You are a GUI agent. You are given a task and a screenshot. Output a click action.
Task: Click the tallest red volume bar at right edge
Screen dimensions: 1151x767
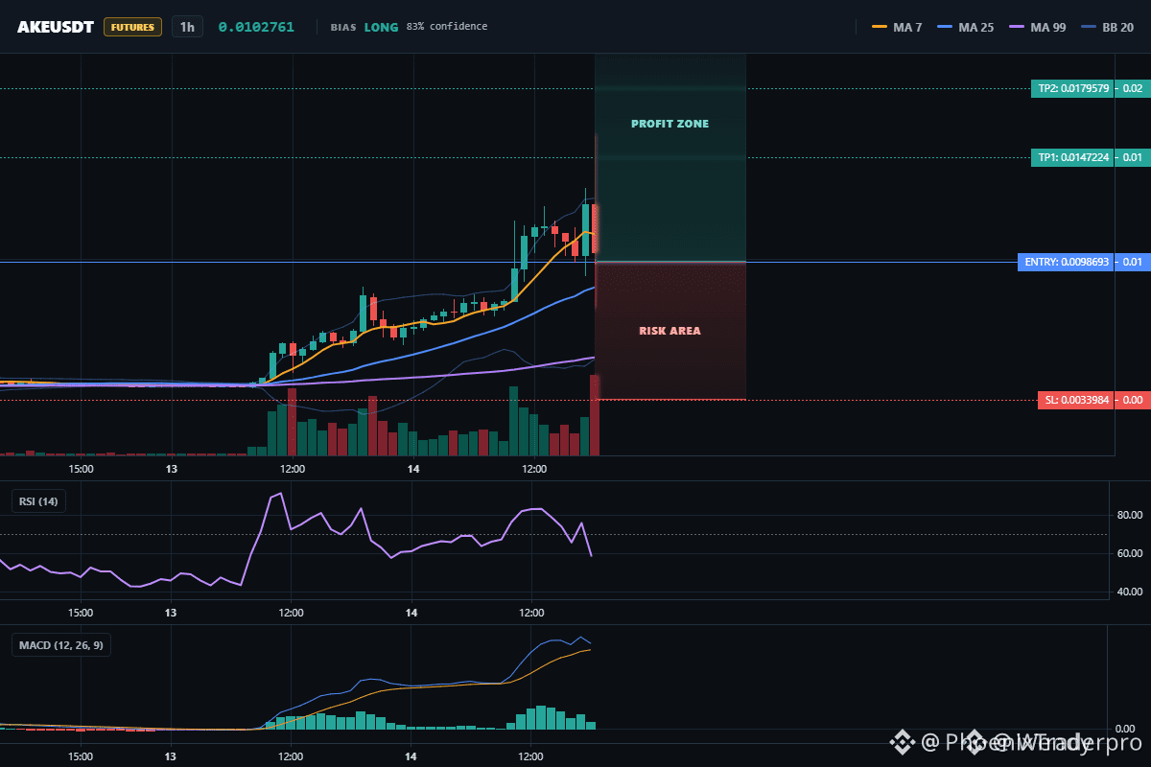pyautogui.click(x=595, y=415)
